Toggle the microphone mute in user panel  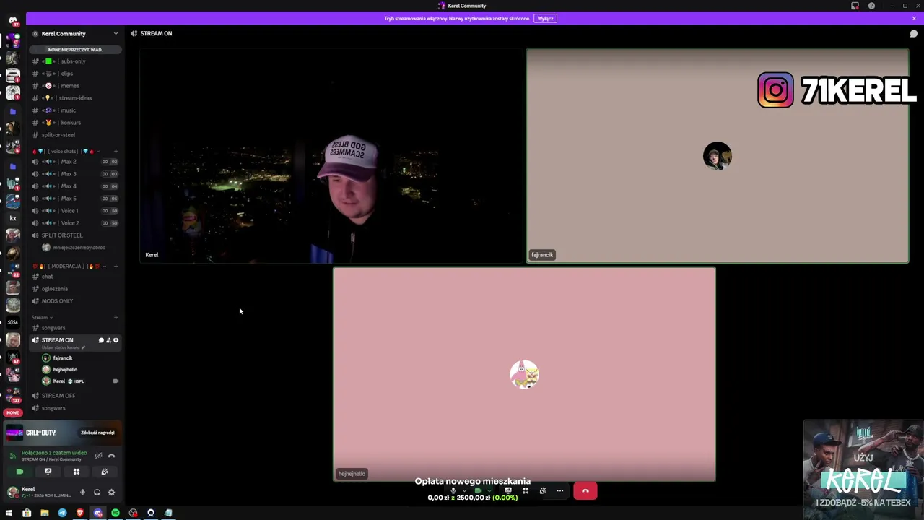tap(82, 493)
